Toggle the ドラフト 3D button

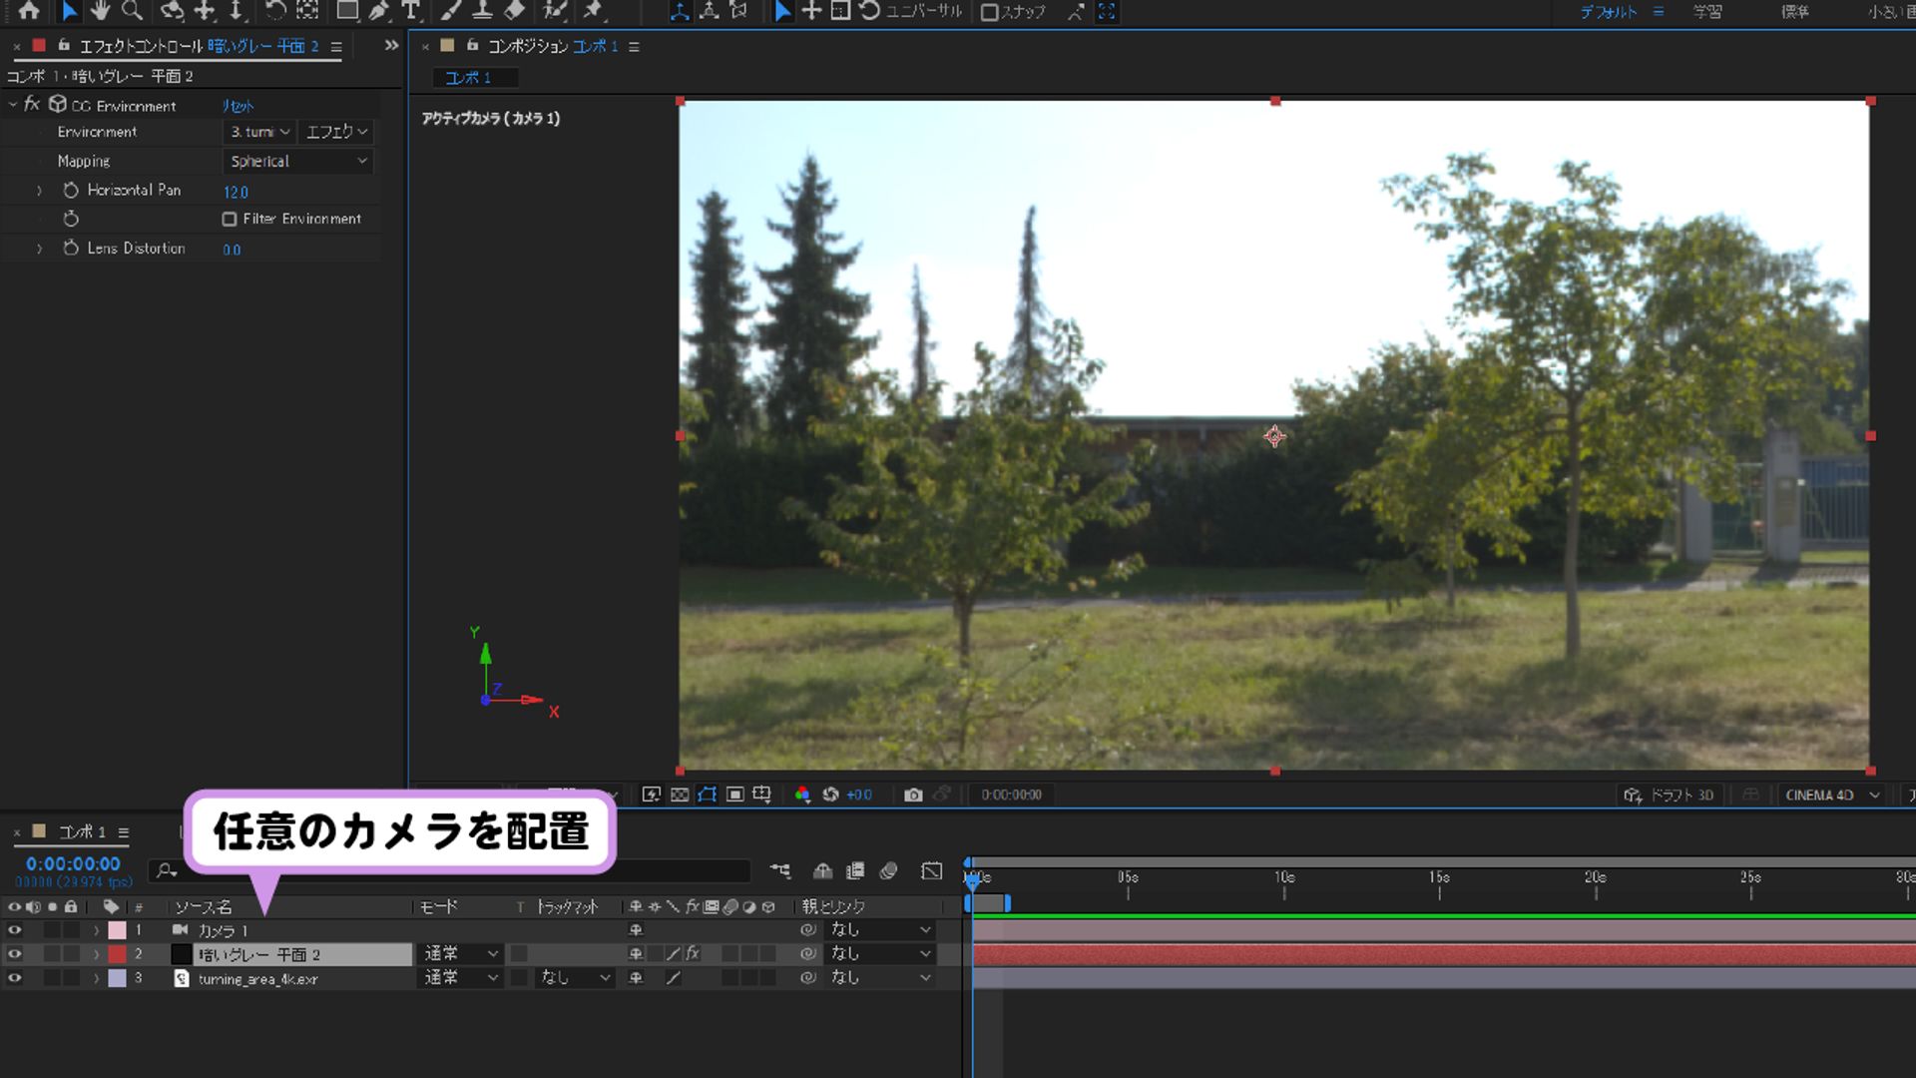[x=1667, y=795]
